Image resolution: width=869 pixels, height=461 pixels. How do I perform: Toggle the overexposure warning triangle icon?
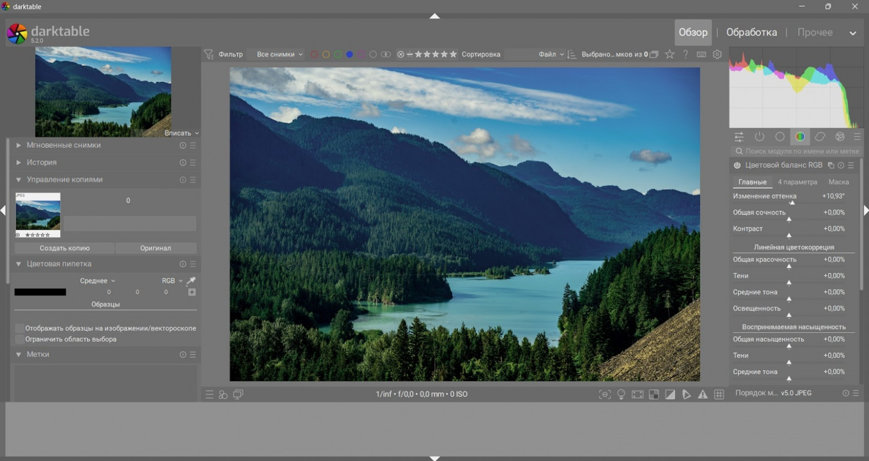pos(703,395)
